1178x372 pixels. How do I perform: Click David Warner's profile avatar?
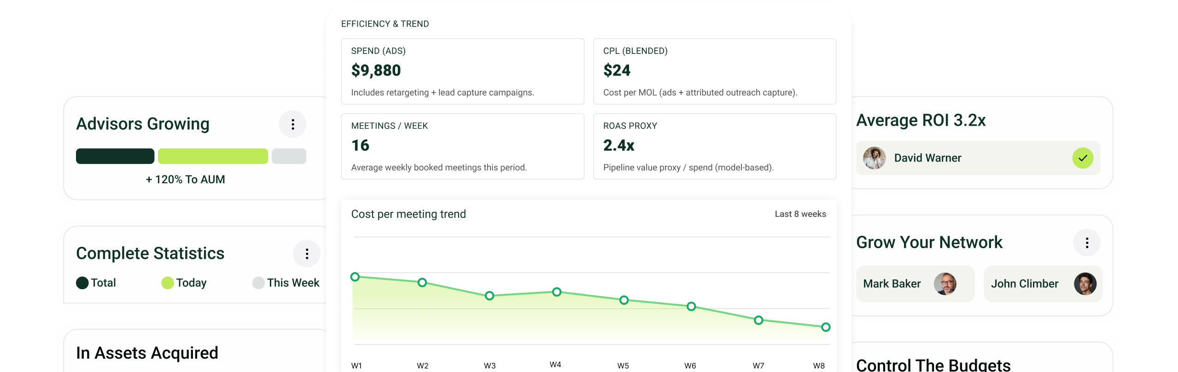[874, 158]
